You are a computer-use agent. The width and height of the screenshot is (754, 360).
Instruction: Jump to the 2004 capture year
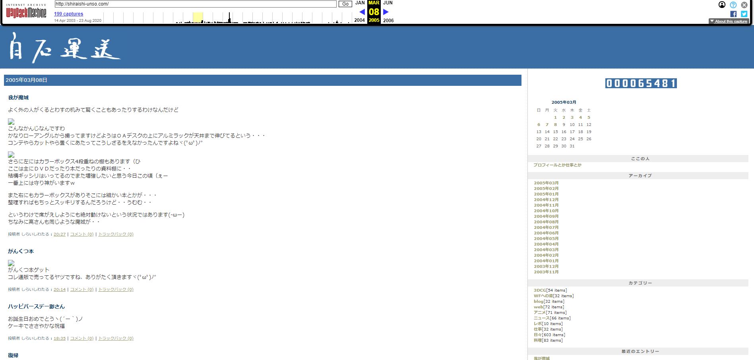point(359,20)
